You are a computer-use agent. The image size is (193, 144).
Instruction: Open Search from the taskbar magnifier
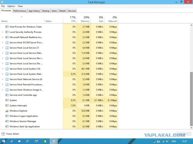tap(12, 141)
